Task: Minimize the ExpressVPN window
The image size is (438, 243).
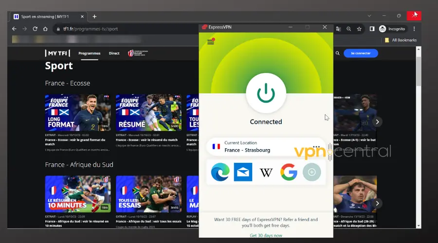Action: (x=291, y=27)
